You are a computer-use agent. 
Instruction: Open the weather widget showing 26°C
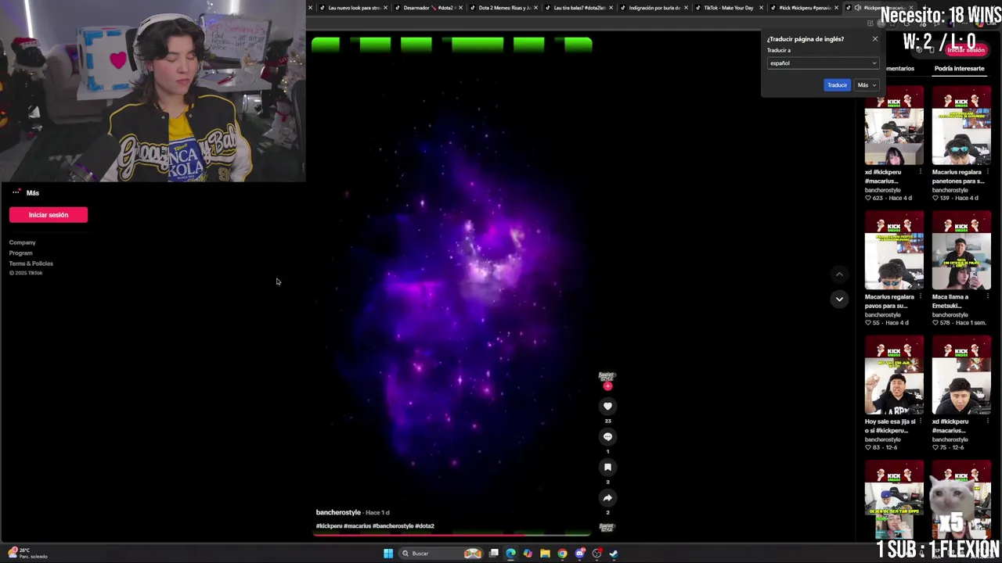(x=30, y=553)
